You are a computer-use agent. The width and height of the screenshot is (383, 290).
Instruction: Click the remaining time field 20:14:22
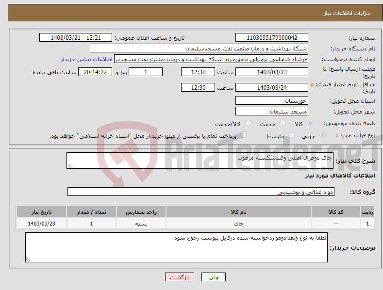click(x=95, y=72)
